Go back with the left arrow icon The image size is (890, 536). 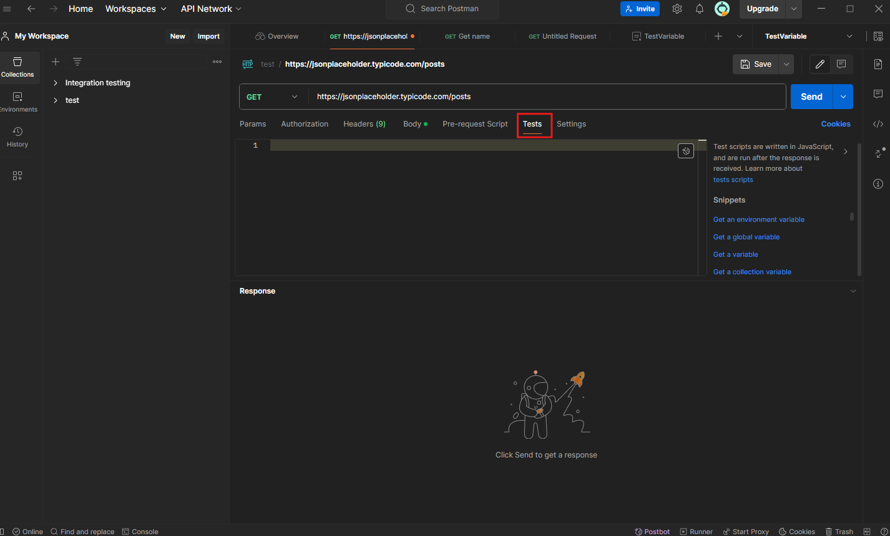tap(31, 9)
